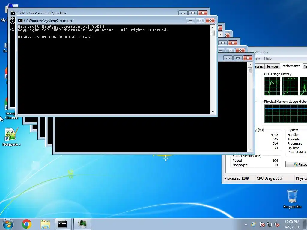This screenshot has height=230, width=307.
Task: Click the Windows Update tray icon
Action: (x=254, y=224)
